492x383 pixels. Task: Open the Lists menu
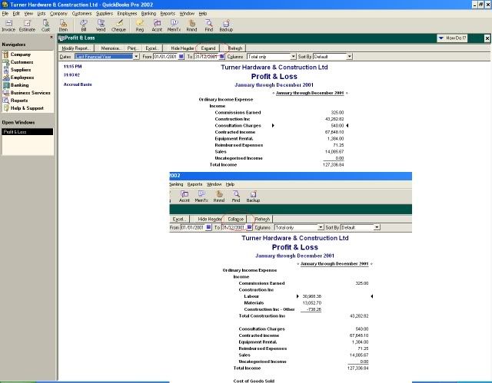coord(42,14)
